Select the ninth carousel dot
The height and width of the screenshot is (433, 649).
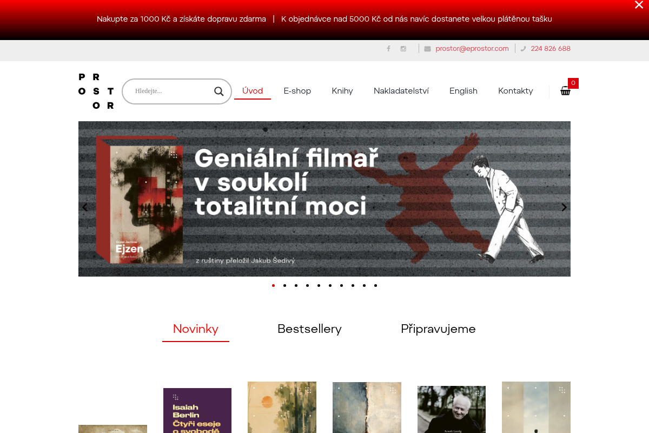coord(364,285)
